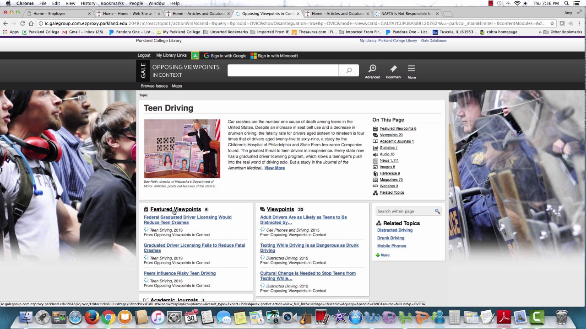Jump to Academic Journals 1 section
Viewport: 586px width, 329px height.
tap(396, 141)
